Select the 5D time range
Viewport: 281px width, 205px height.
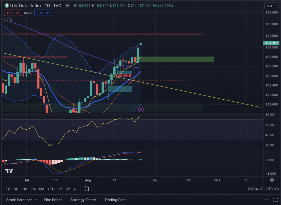click(x=16, y=189)
